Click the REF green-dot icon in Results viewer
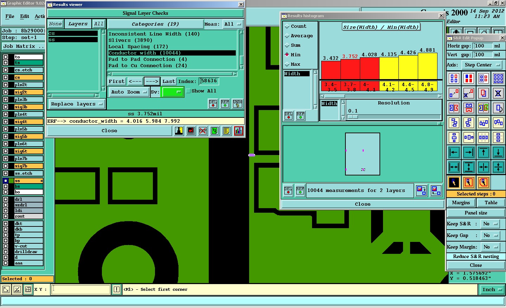The image size is (506, 308). [x=225, y=104]
